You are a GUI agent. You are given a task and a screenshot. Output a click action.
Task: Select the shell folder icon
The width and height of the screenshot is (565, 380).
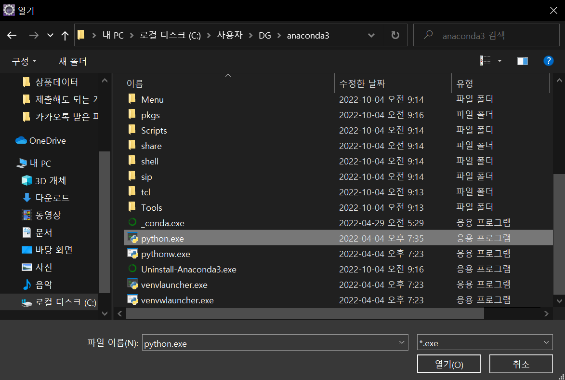(x=132, y=161)
